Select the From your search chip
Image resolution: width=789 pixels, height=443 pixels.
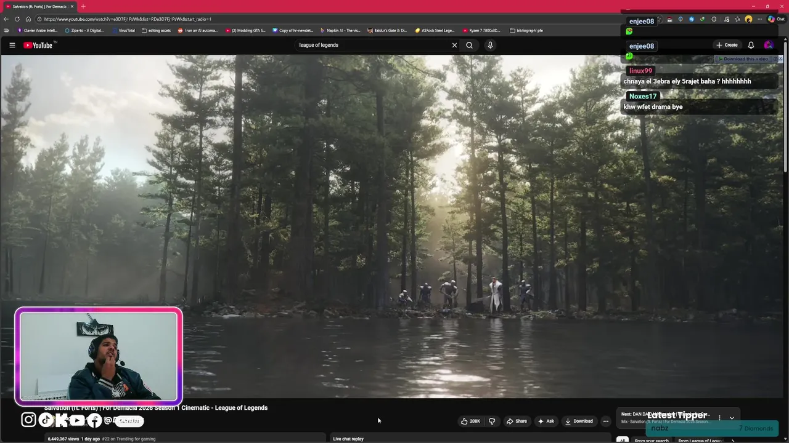point(652,441)
